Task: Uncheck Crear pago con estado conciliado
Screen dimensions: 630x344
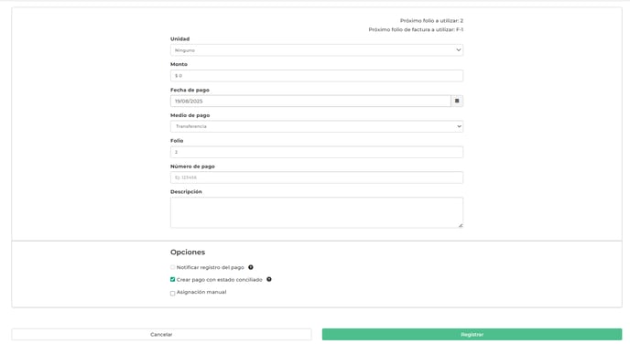Action: coord(173,279)
